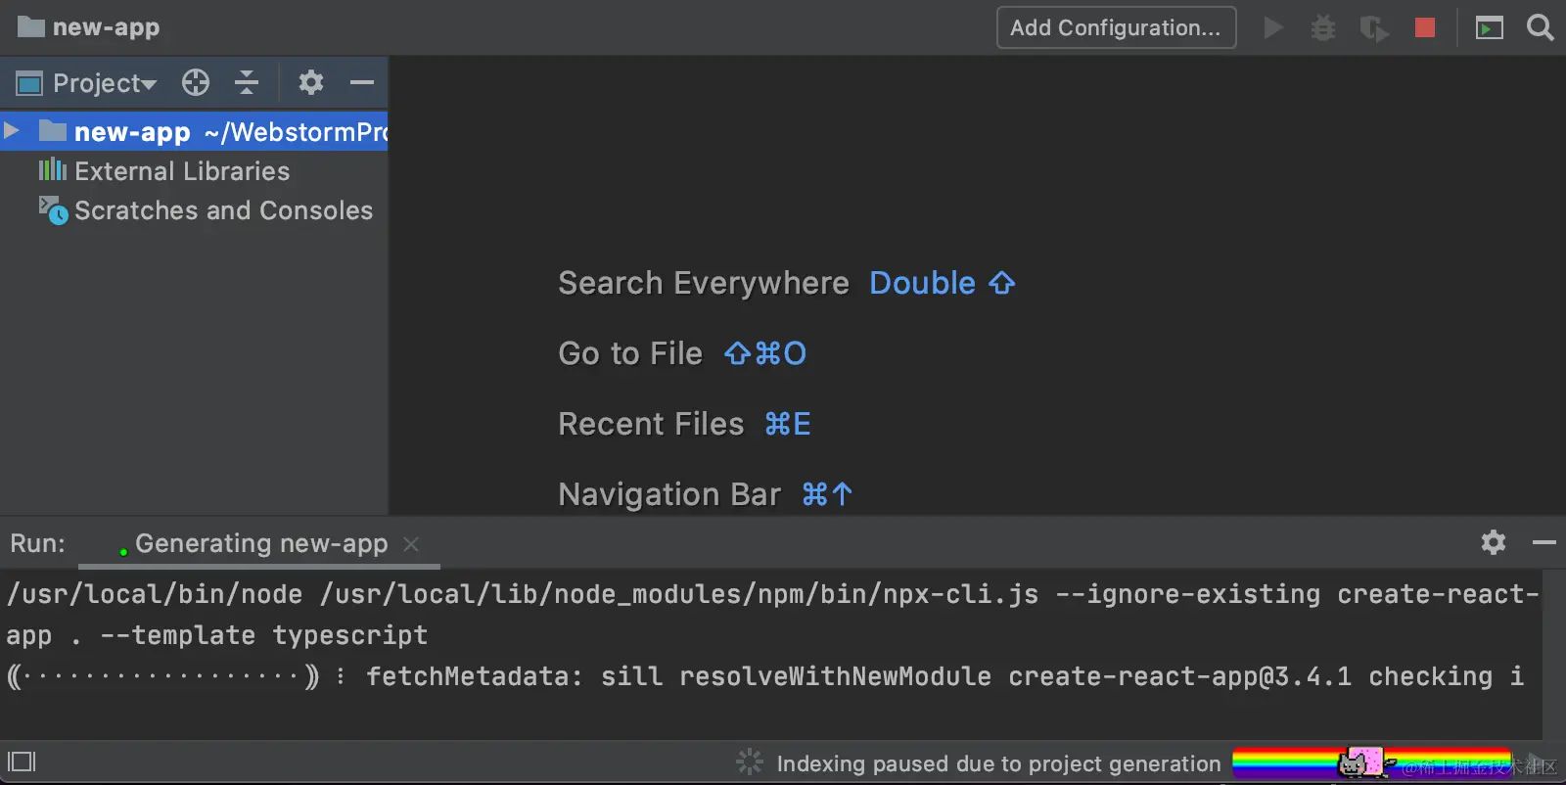Click the Nyan cat progress bar

pyautogui.click(x=1372, y=762)
